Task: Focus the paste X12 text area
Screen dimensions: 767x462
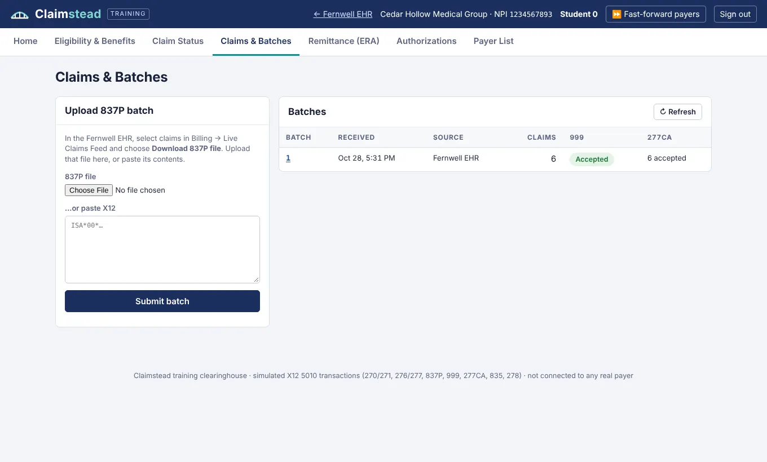Action: click(162, 250)
